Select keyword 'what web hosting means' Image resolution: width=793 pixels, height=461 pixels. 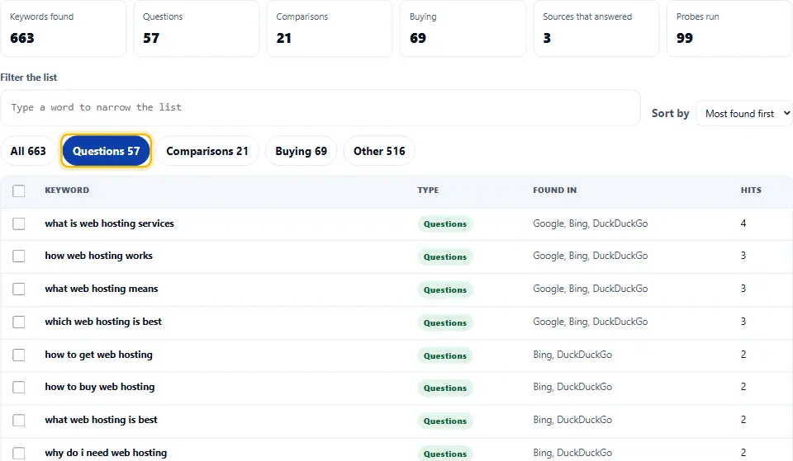coord(101,289)
